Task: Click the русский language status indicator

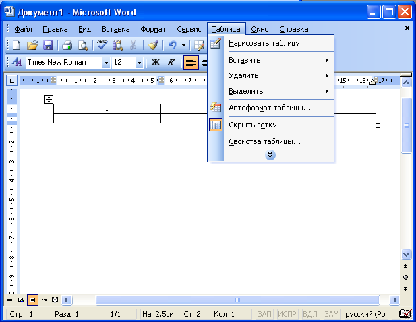Action: click(366, 314)
